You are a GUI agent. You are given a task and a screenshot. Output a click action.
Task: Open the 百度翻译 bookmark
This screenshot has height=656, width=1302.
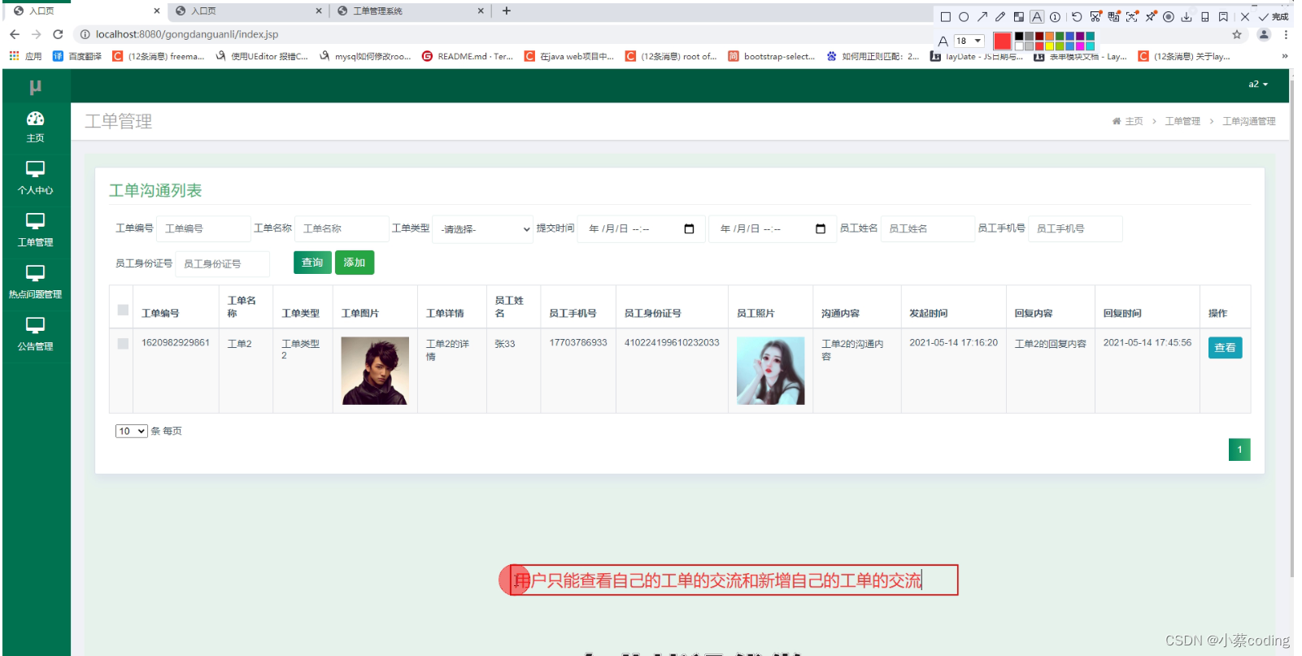(x=77, y=56)
